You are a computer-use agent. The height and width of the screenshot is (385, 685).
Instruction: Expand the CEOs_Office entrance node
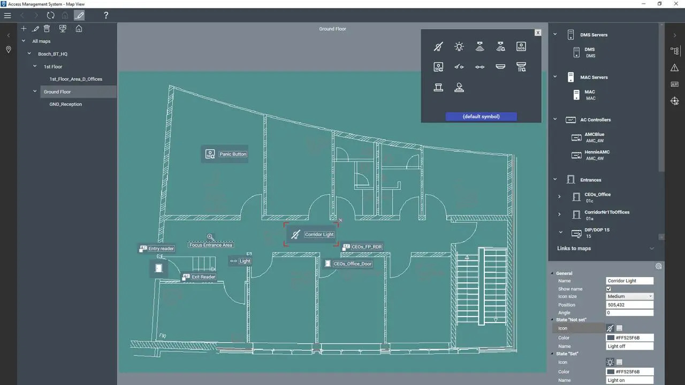560,197
